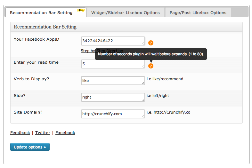Click the tooltip about seconds before expands
Viewport: 252px width, 168px height.
[151, 54]
